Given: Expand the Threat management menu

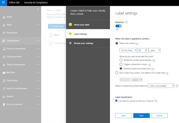Looking at the screenshot, I should coord(20,65).
